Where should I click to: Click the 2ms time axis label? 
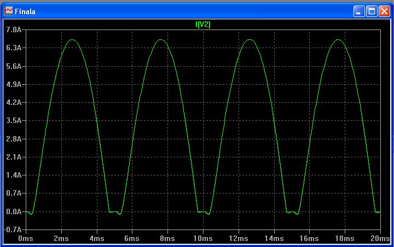point(61,238)
